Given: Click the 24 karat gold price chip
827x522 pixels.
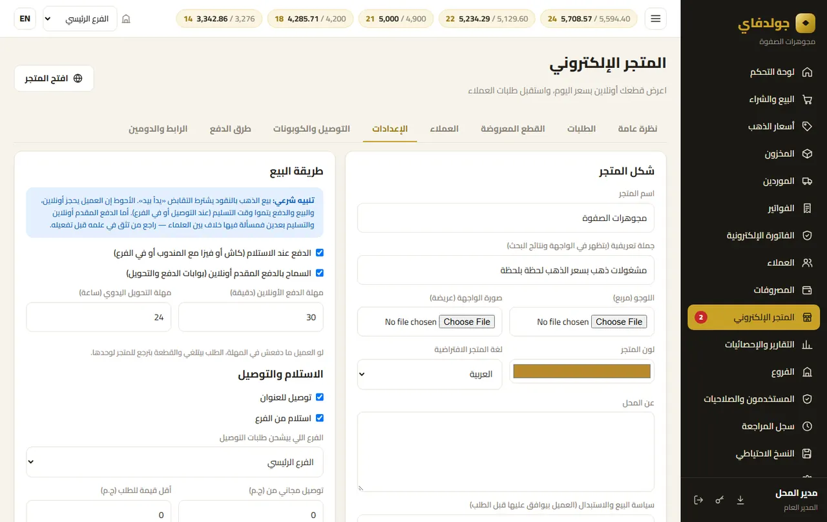Looking at the screenshot, I should tap(589, 19).
